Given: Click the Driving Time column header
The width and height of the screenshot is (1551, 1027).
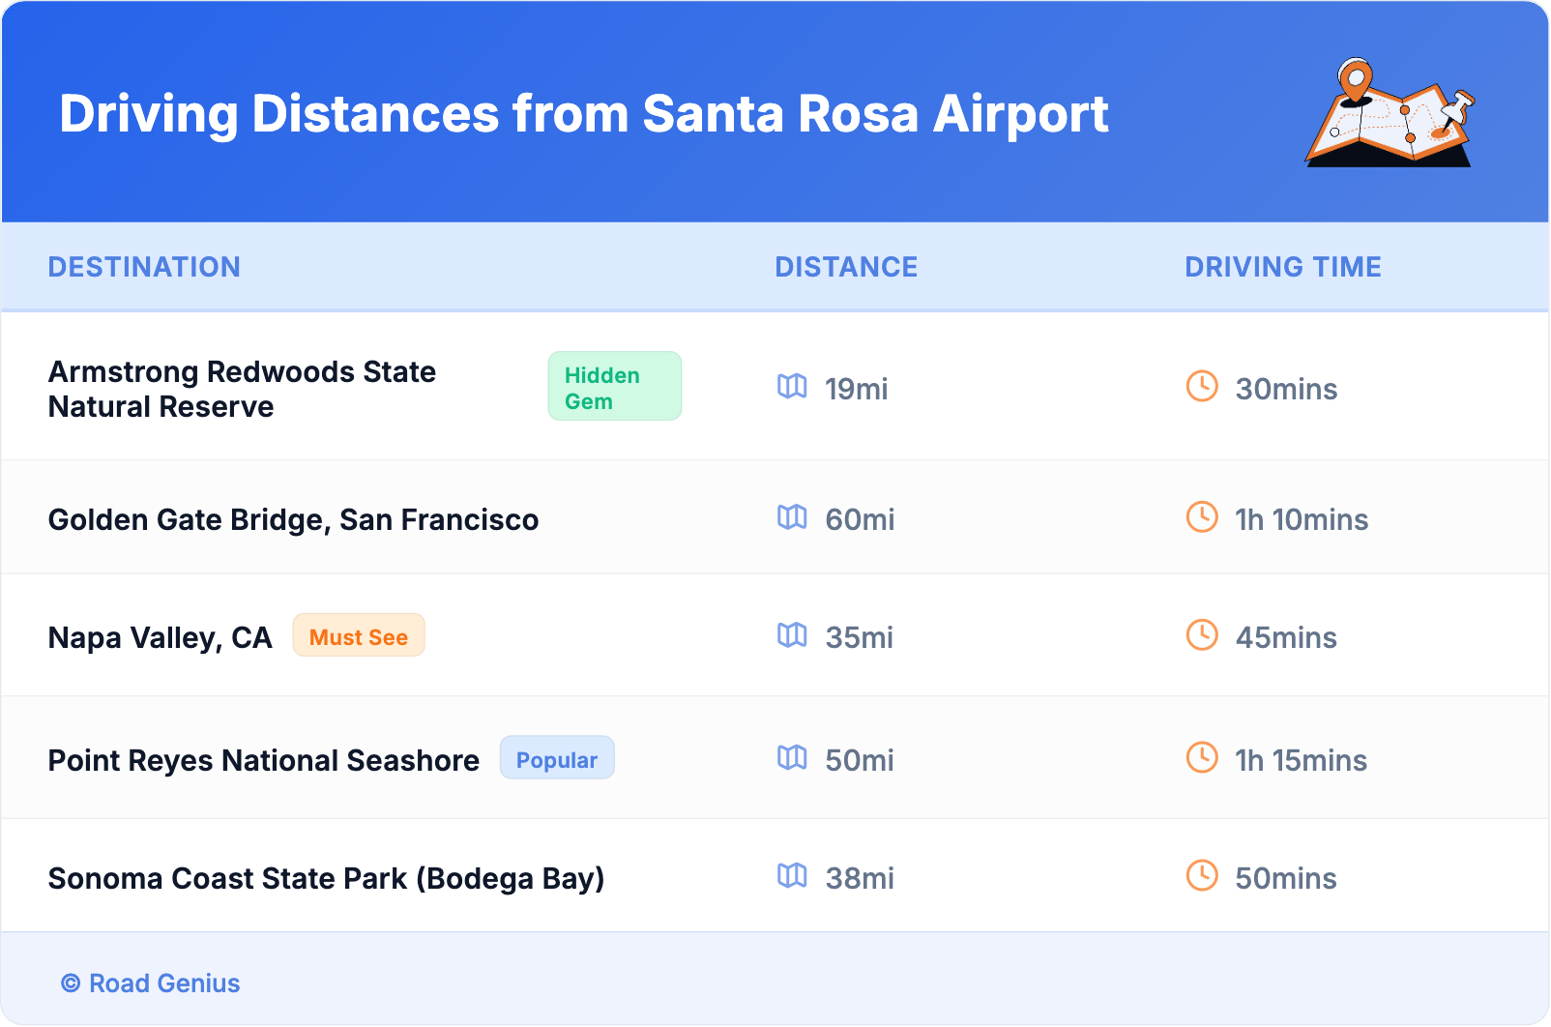Looking at the screenshot, I should click(1283, 267).
